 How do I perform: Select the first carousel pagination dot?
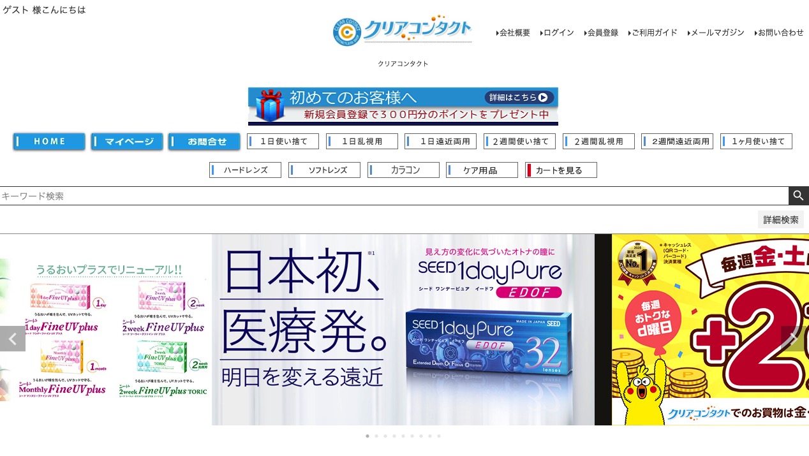pos(367,436)
